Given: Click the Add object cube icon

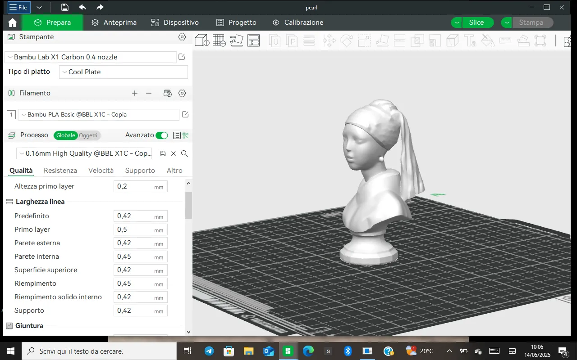Looking at the screenshot, I should tap(201, 40).
